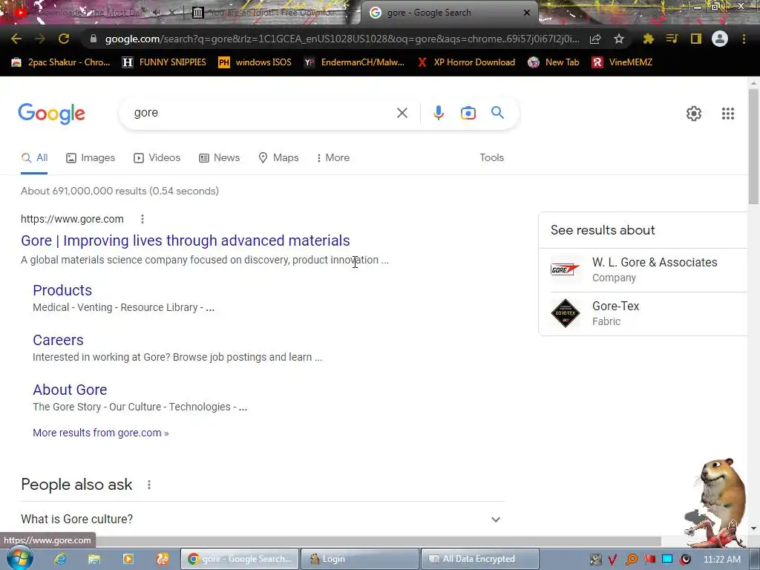
Task: Open the Careers sitelink
Action: click(58, 340)
